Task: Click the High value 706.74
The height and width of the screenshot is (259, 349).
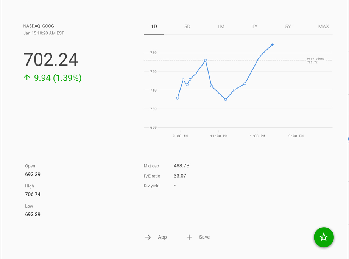Action: click(x=33, y=194)
